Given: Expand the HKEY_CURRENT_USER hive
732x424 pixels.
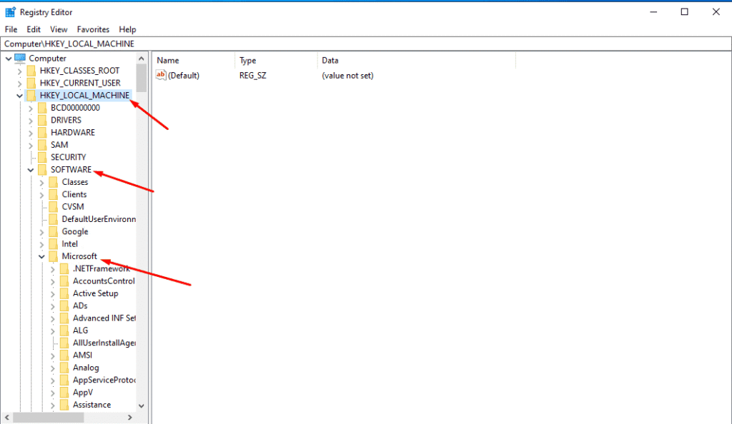Looking at the screenshot, I should click(19, 84).
